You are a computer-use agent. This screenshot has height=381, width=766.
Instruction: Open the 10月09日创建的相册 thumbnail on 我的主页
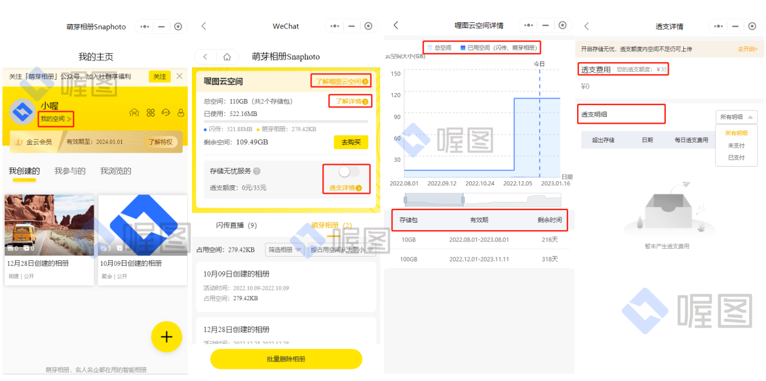143,225
